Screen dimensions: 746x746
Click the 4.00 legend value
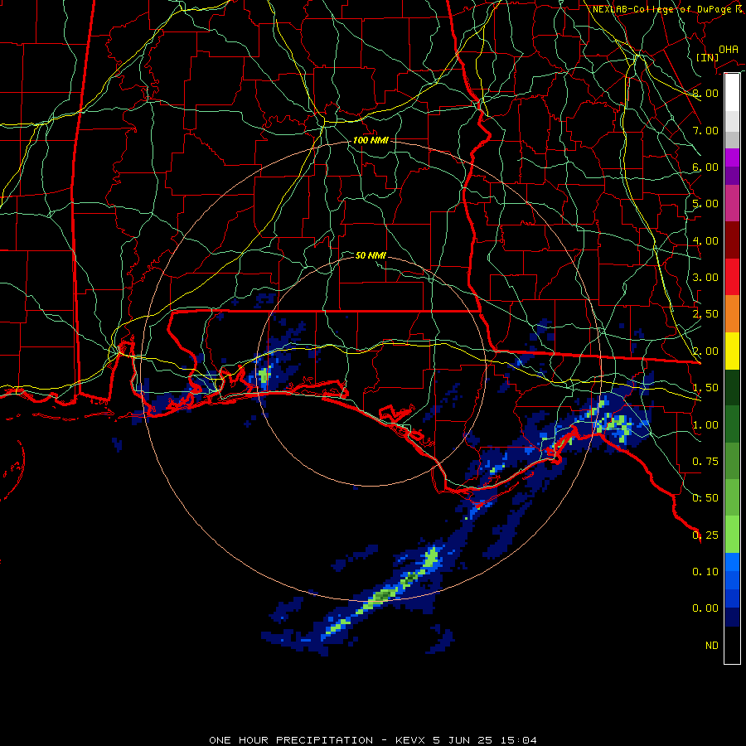coord(705,240)
